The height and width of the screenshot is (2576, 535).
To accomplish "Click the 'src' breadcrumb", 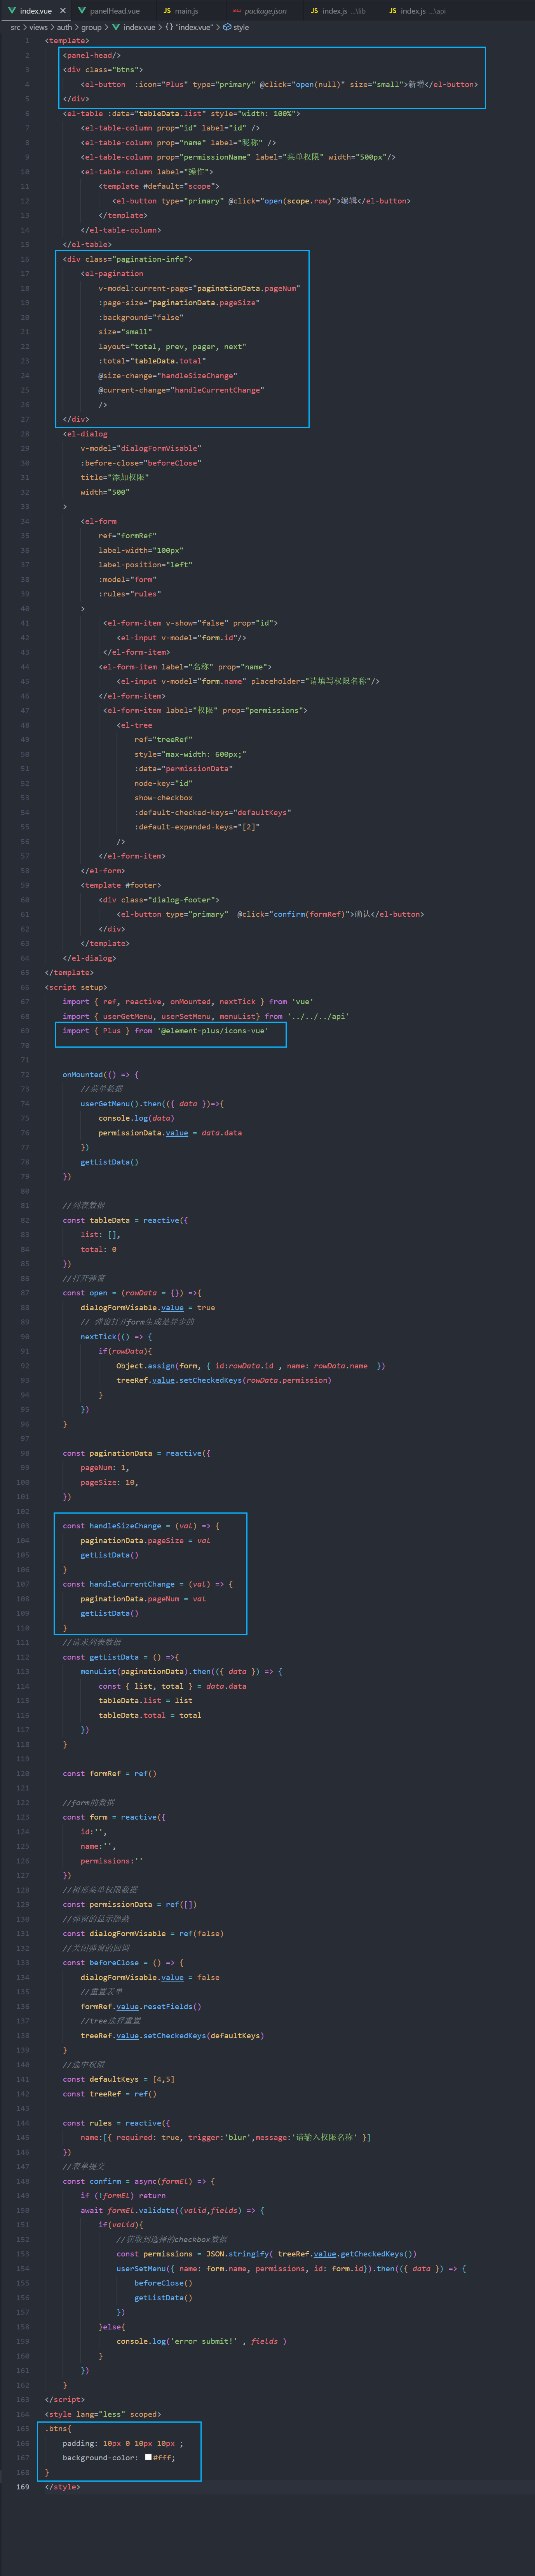I will tap(15, 27).
